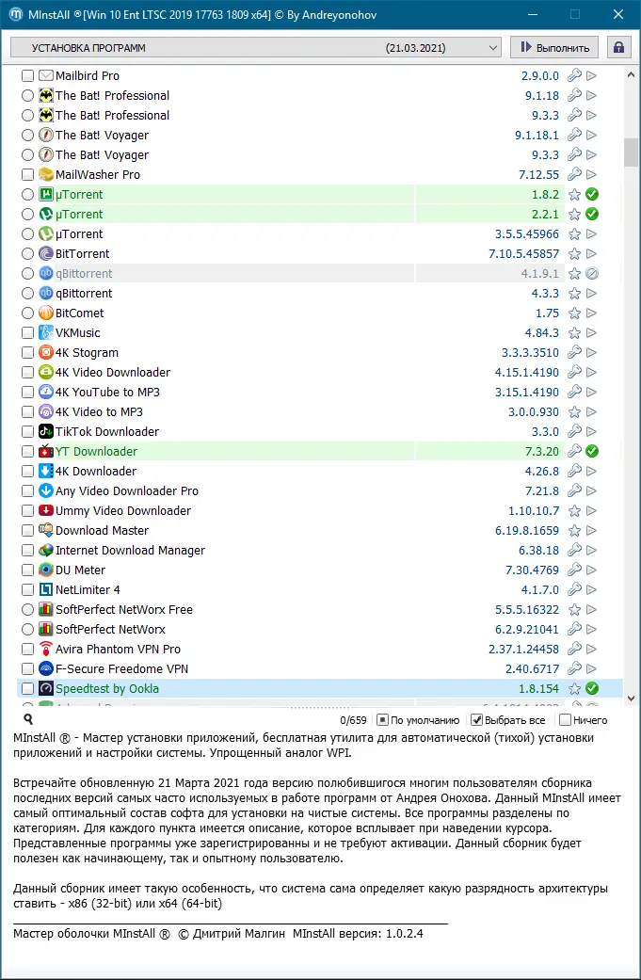641x980 pixels.
Task: Click the '0/659' selection counter
Action: pos(353,720)
